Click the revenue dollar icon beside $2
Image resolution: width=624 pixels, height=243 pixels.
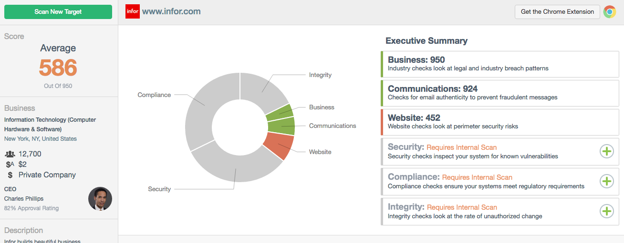coord(10,165)
